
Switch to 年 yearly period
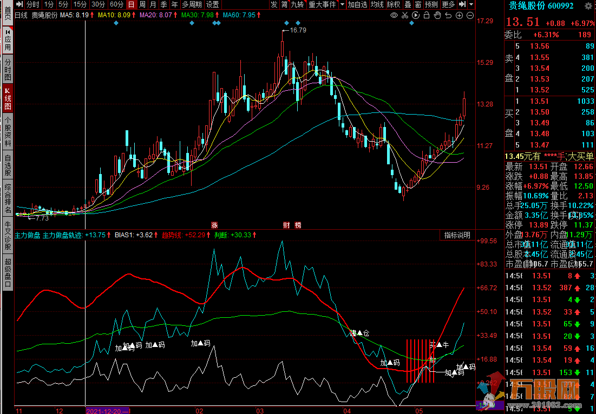174,4
